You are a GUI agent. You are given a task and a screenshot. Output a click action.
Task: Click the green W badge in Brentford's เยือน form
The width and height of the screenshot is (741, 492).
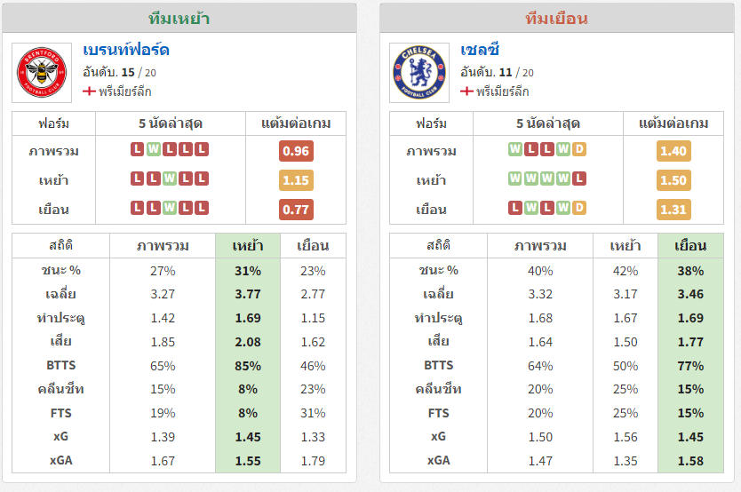[x=170, y=208]
